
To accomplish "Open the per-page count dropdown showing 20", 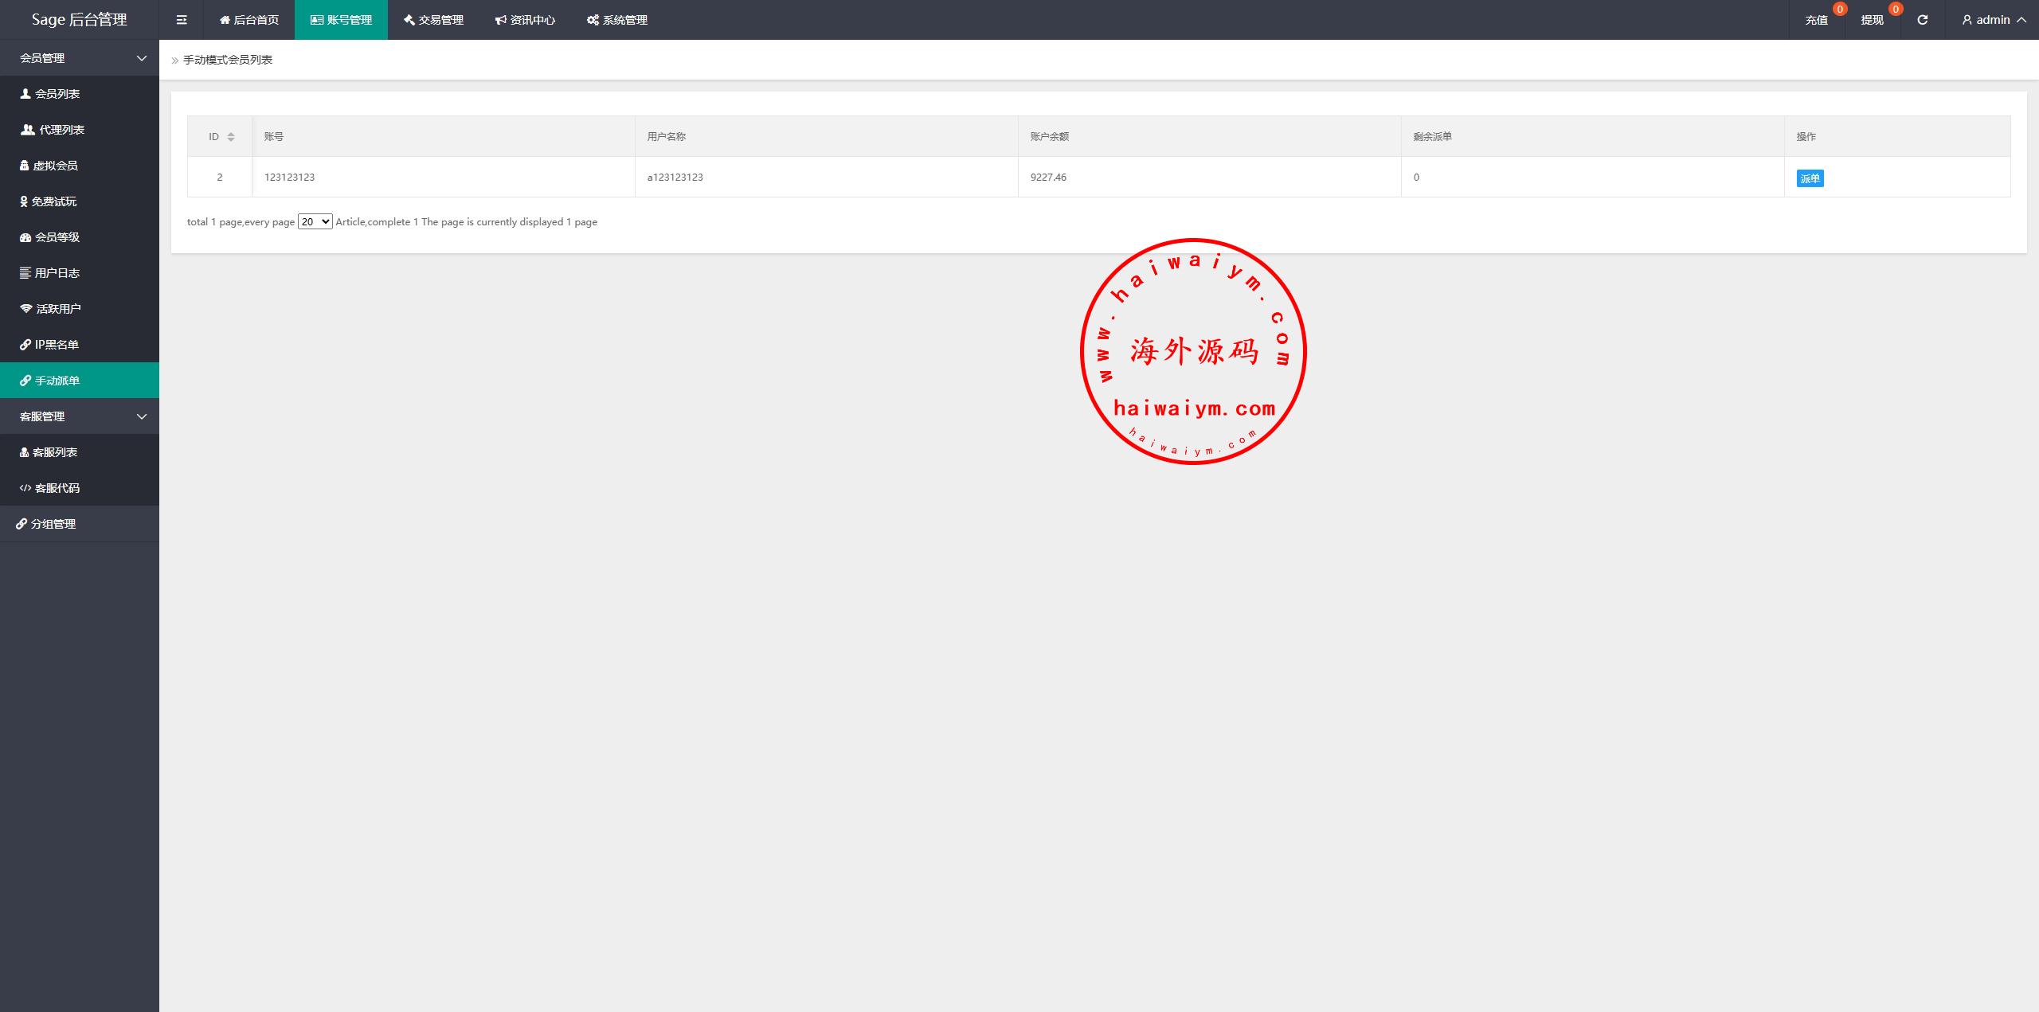I will click(x=315, y=221).
